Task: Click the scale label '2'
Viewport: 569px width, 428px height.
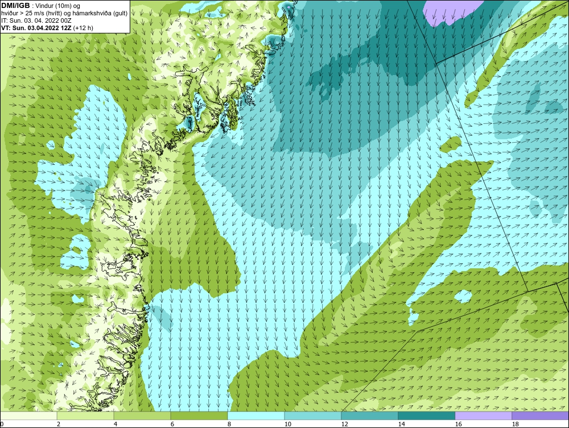Action: coord(59,424)
